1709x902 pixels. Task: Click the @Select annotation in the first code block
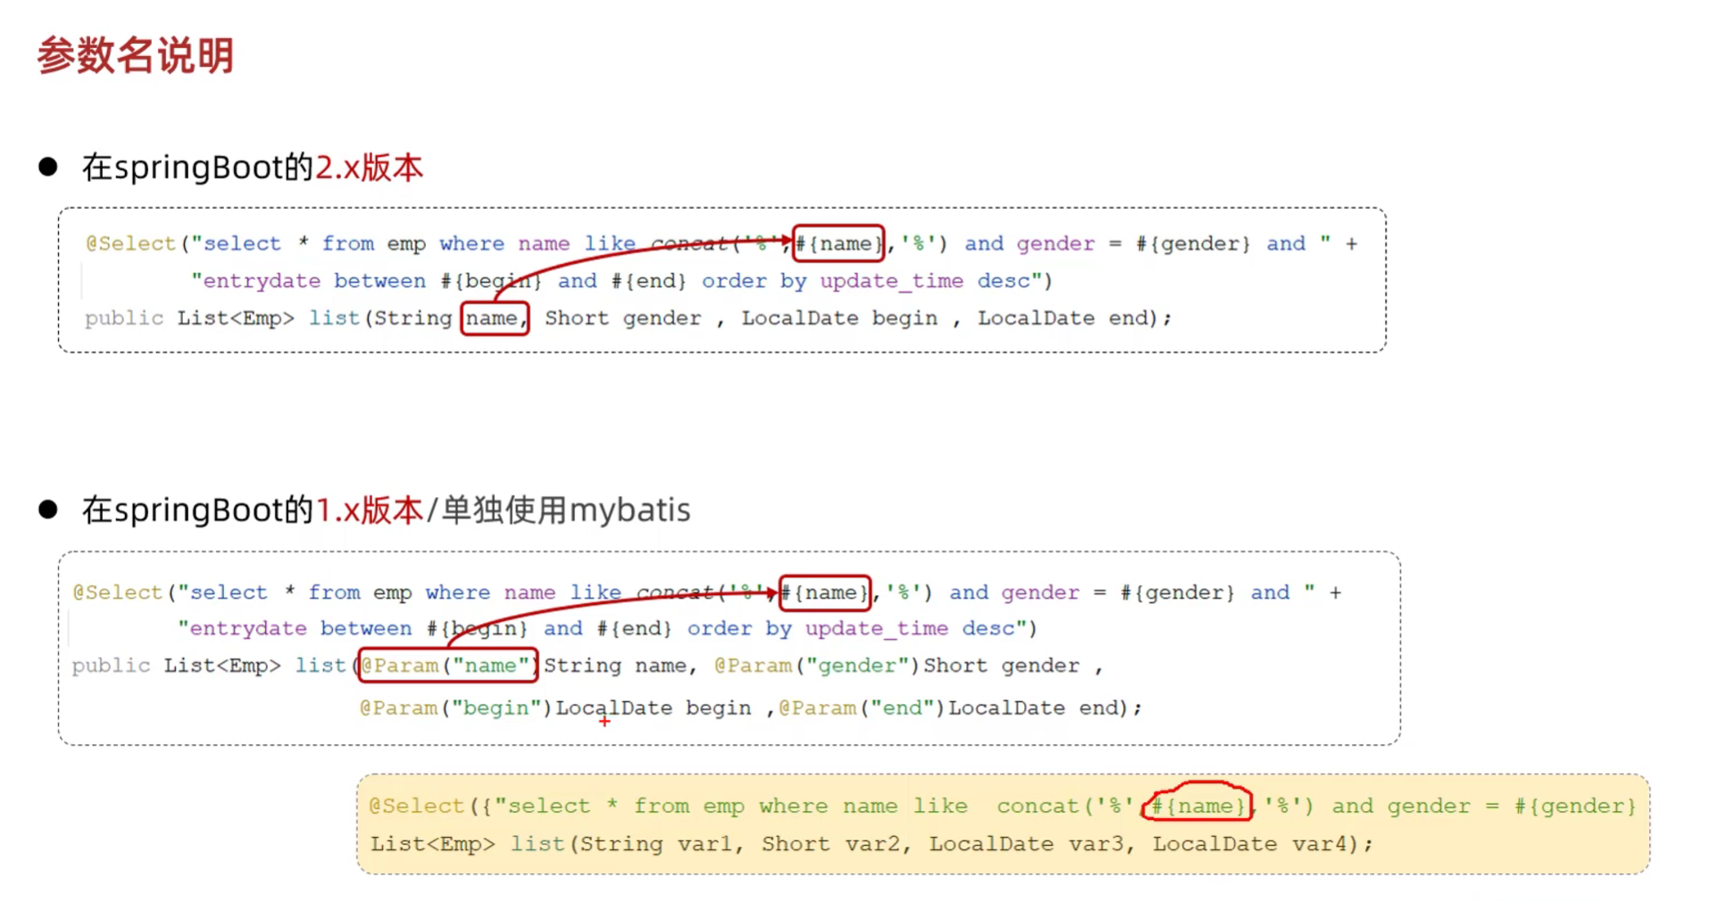pyautogui.click(x=130, y=244)
